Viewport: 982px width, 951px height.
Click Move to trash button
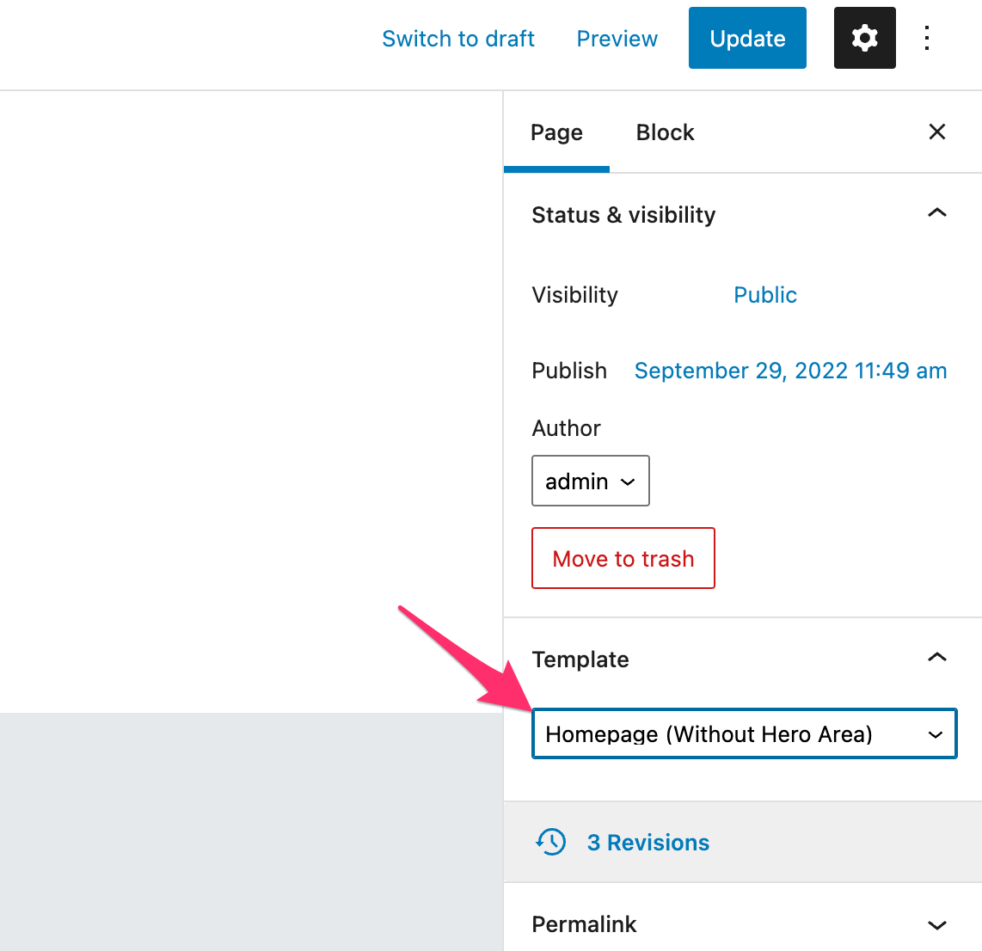(623, 558)
